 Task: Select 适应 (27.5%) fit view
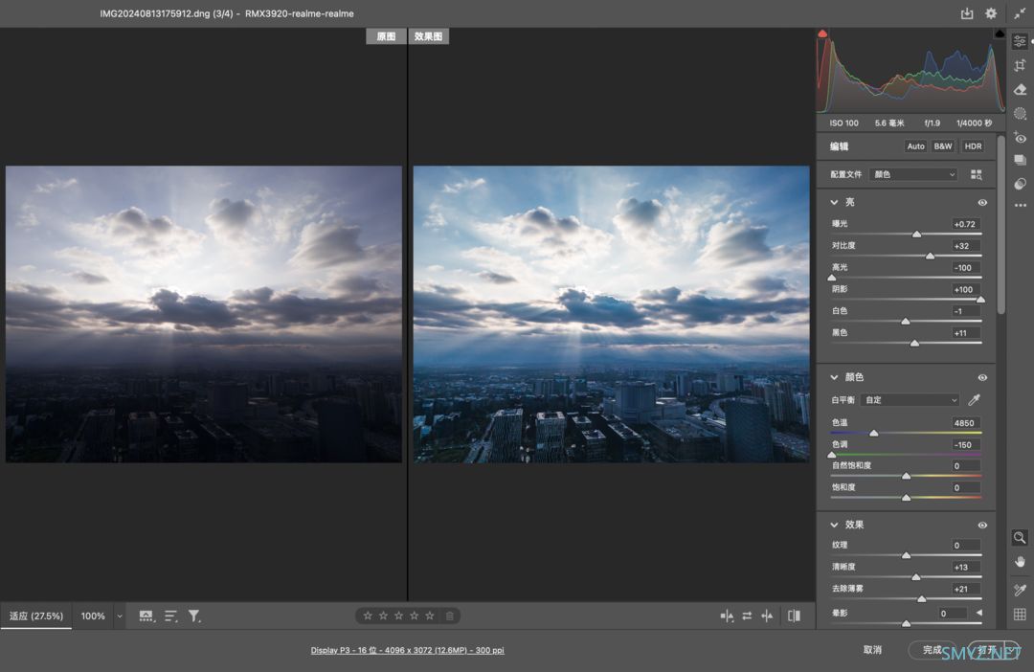[x=36, y=616]
